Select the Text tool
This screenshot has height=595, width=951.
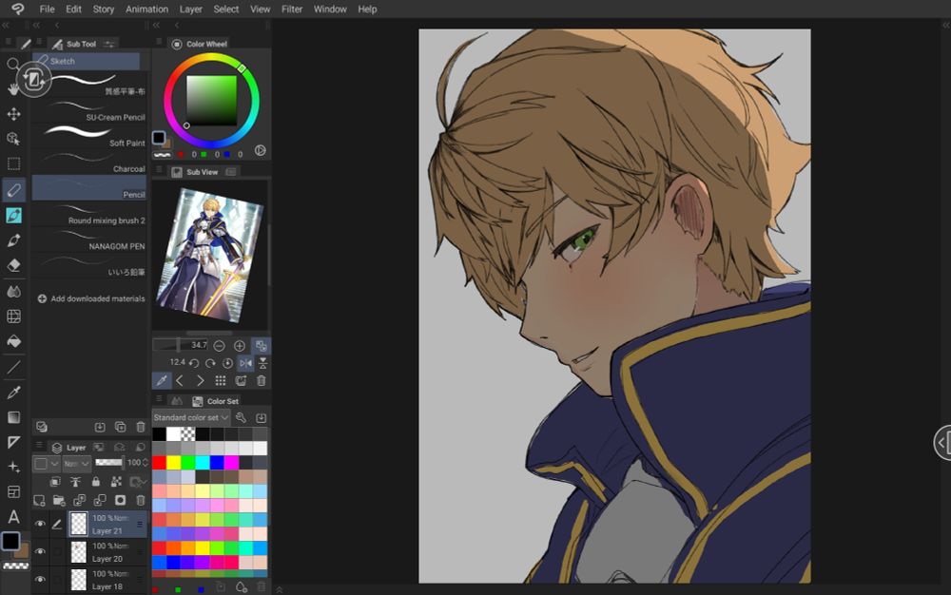[x=13, y=517]
